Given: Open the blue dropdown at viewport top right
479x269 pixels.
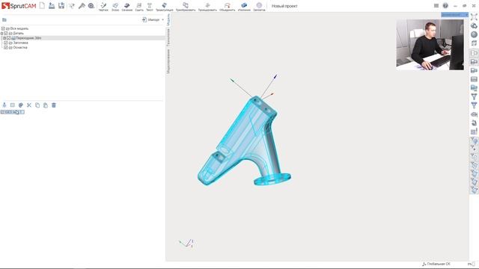Looking at the screenshot, I should (454, 15).
